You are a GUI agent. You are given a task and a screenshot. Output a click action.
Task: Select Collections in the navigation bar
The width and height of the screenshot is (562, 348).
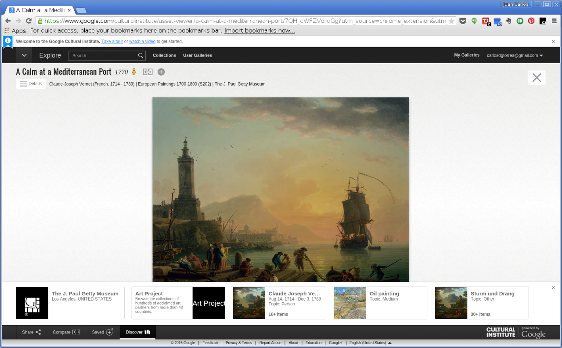pyautogui.click(x=164, y=55)
